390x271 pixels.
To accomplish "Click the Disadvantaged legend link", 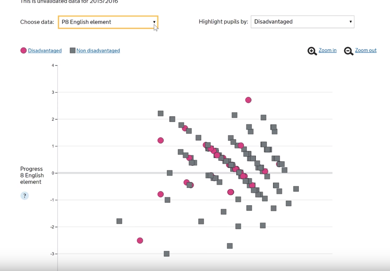I will [x=45, y=51].
